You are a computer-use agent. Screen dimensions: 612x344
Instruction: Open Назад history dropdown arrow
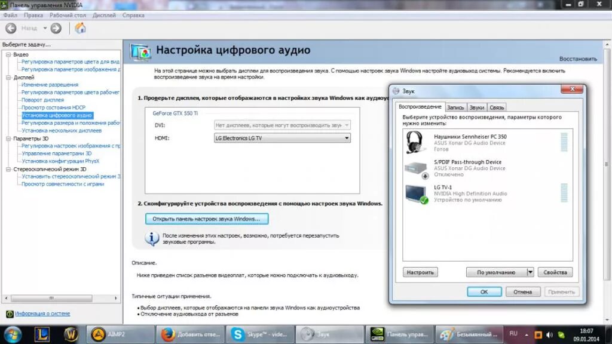[x=45, y=28]
